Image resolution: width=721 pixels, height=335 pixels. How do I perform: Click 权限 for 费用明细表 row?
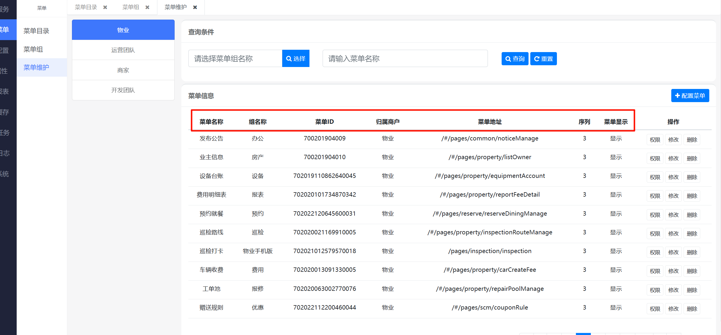[x=655, y=196]
